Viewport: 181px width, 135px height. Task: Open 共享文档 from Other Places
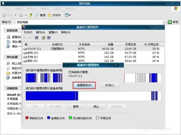(x=14, y=73)
